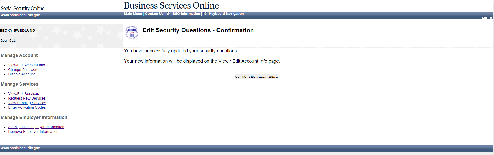Go to Enter Activation Codes
Screen dimensions: 494x155
(27, 108)
